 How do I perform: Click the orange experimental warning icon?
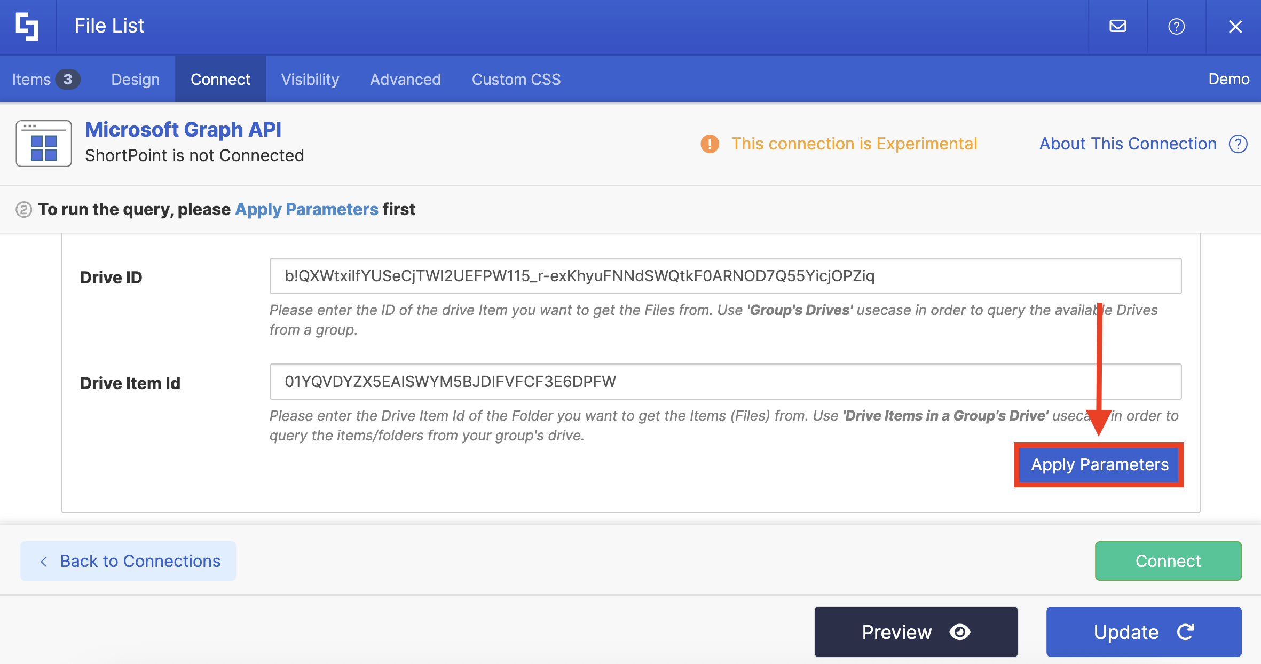[710, 144]
